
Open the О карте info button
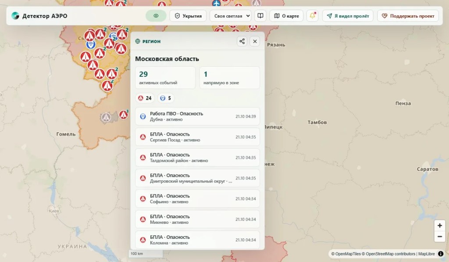click(x=286, y=16)
